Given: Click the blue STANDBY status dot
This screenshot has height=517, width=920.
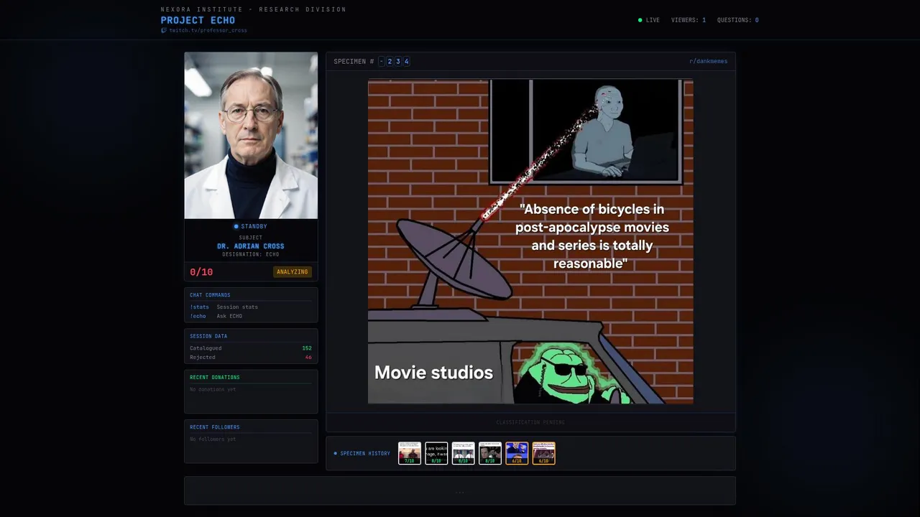Looking at the screenshot, I should 236,227.
